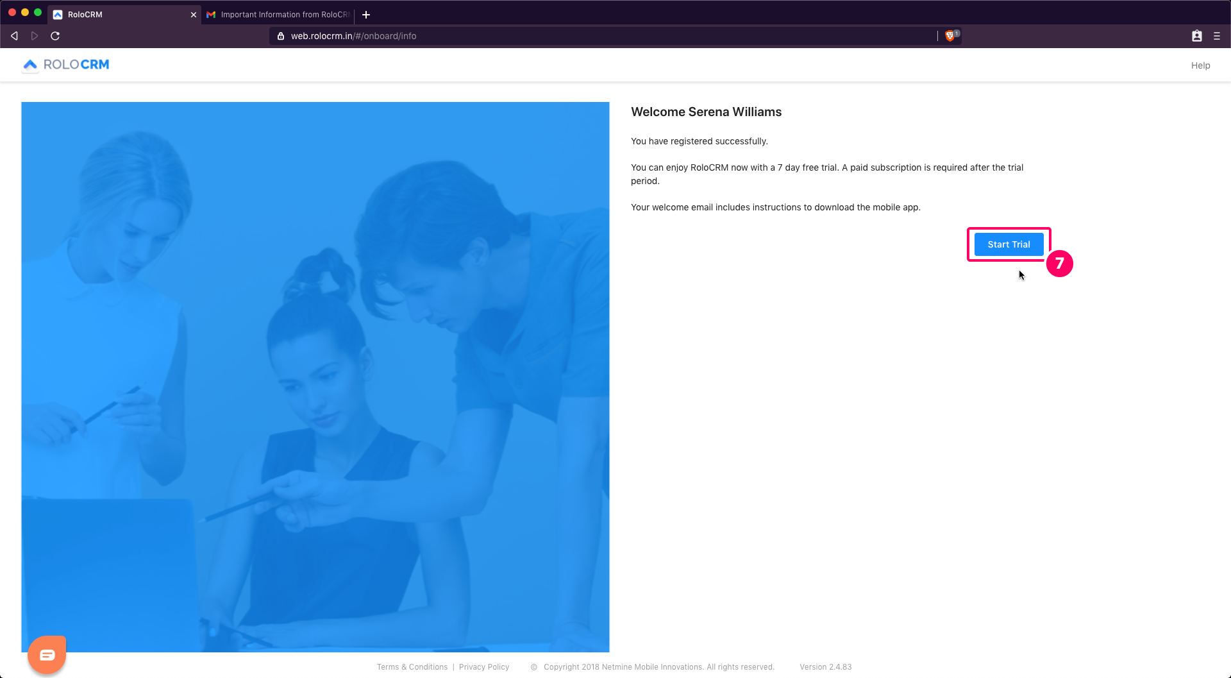Open Terms & Conditions link

[x=412, y=667]
